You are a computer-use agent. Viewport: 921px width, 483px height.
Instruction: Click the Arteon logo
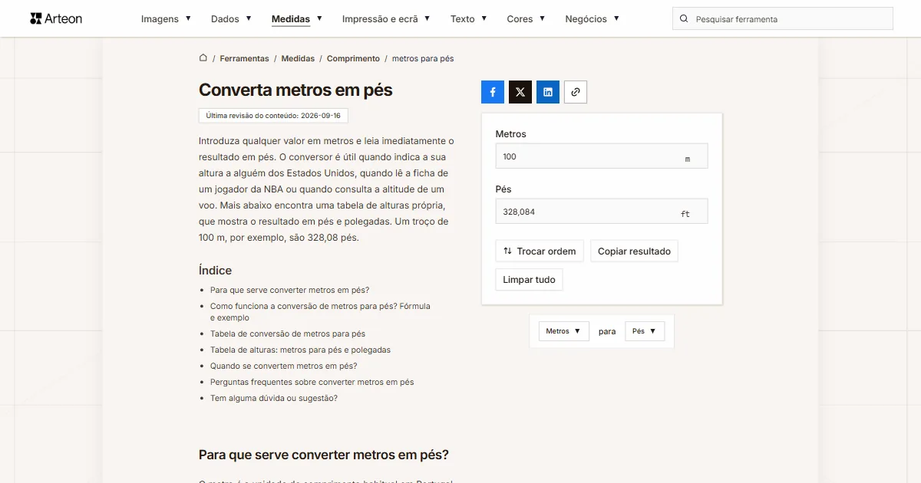[56, 18]
